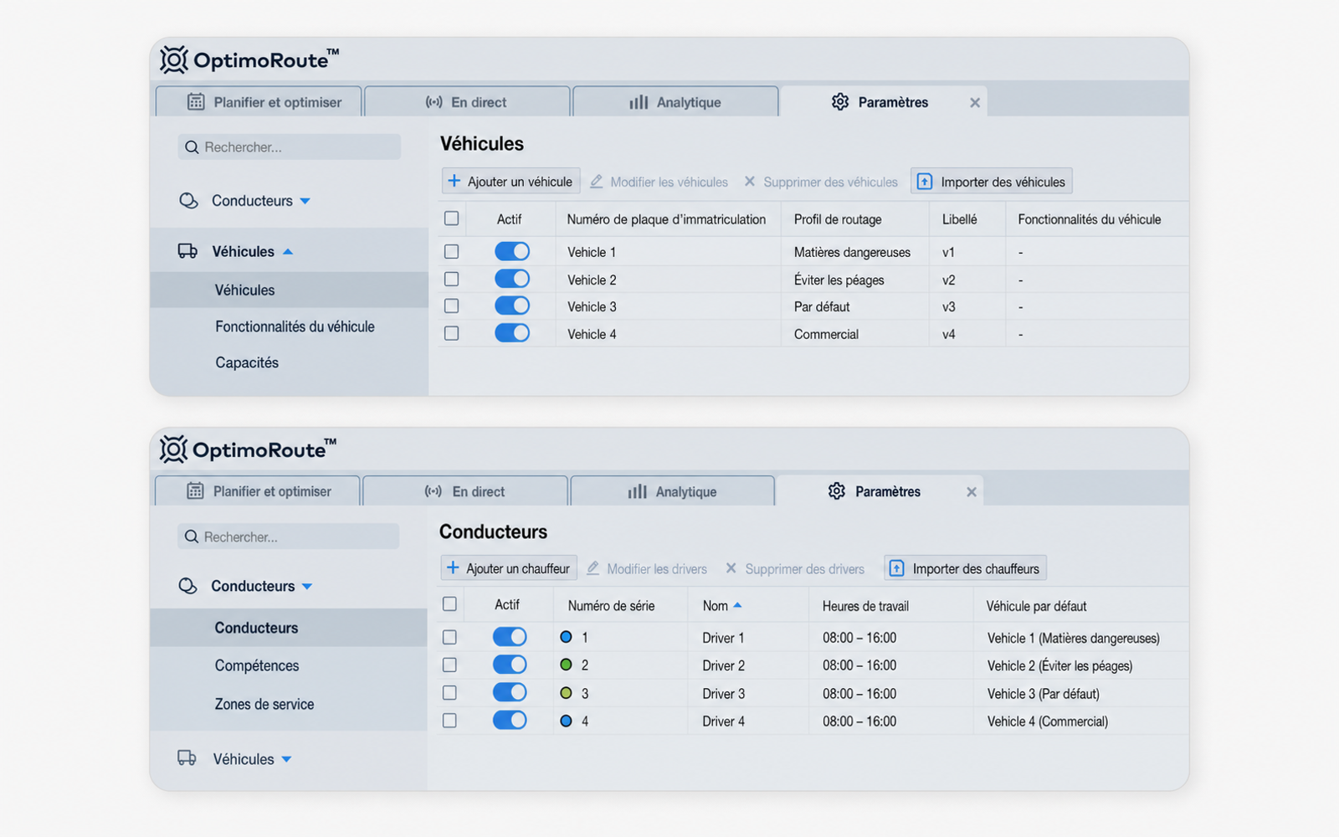
Task: Click the calendar icon on the top Planifier et optimiser tab
Action: 196,102
